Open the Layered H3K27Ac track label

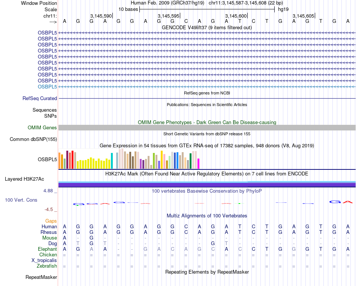coord(24,179)
